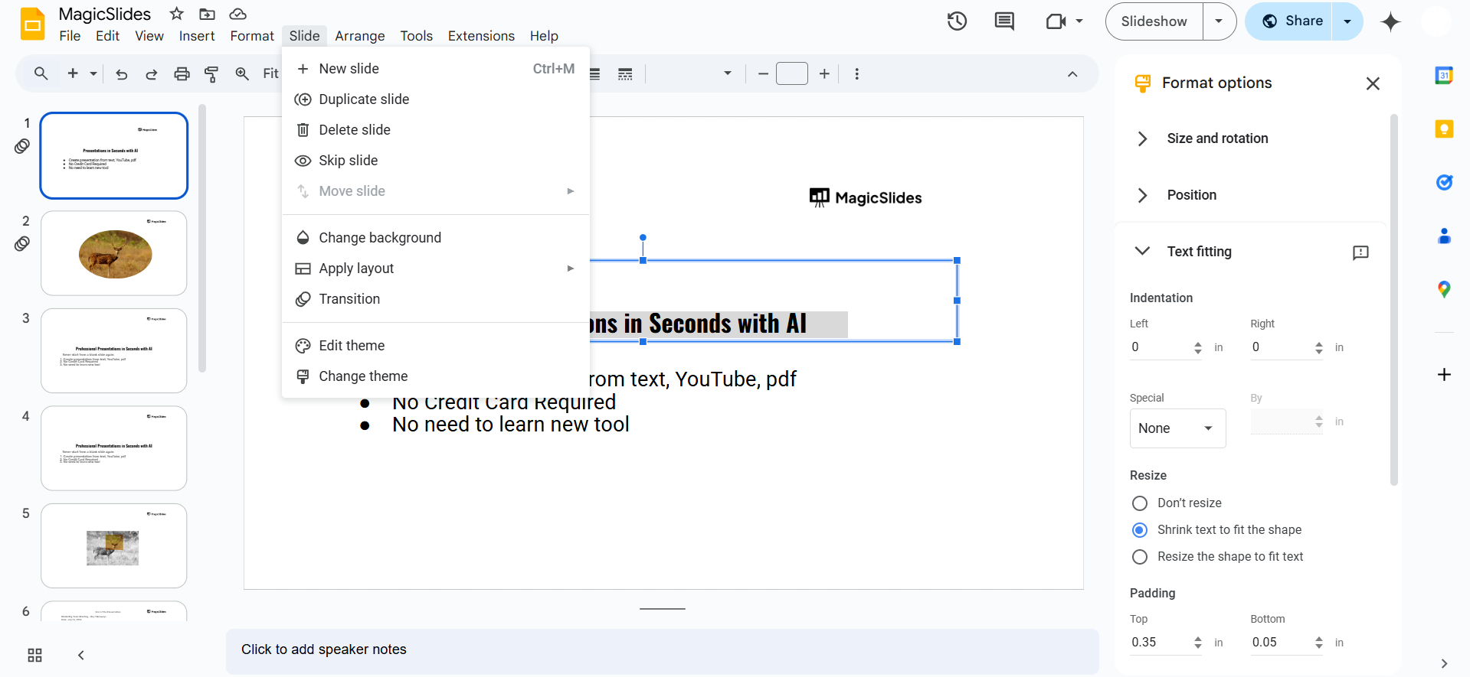Send text fitting feedback
Screen dimensions: 1470x677
[1360, 252]
